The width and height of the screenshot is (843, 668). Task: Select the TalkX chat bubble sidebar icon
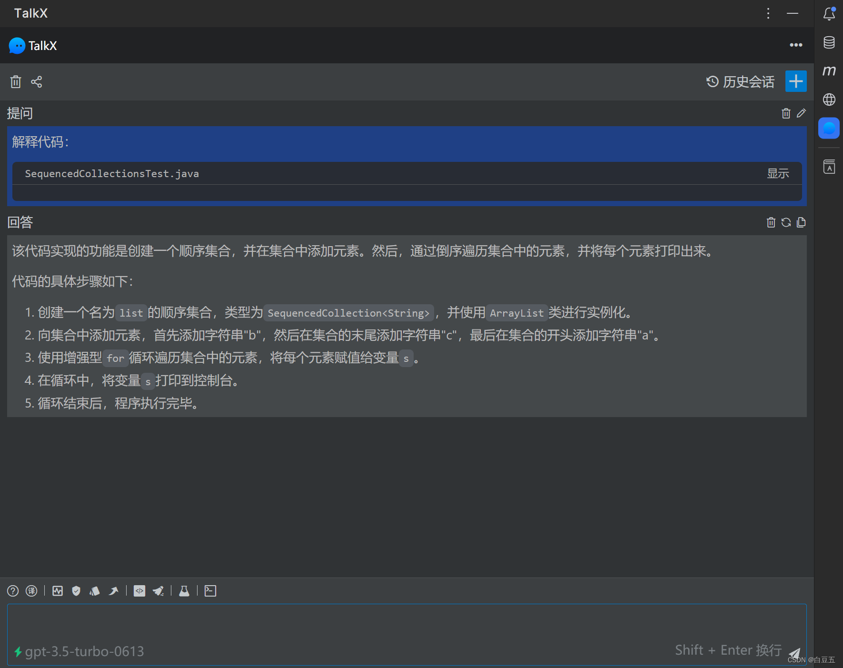coord(829,128)
